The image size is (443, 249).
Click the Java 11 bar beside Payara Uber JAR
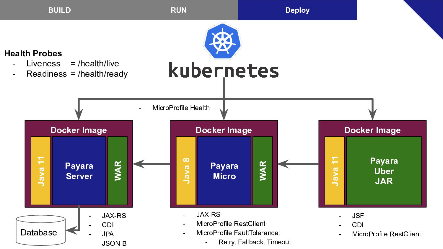pos(335,171)
